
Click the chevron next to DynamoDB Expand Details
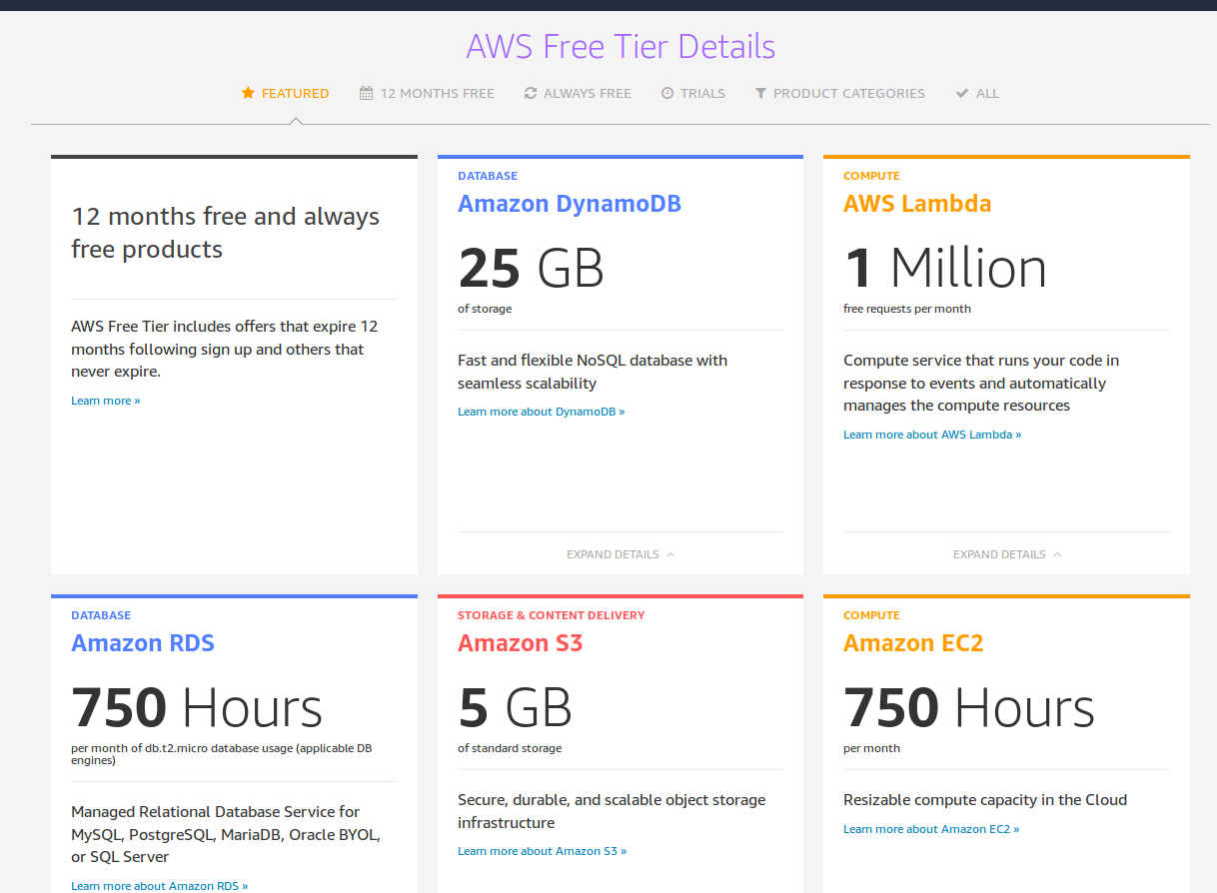coord(670,554)
